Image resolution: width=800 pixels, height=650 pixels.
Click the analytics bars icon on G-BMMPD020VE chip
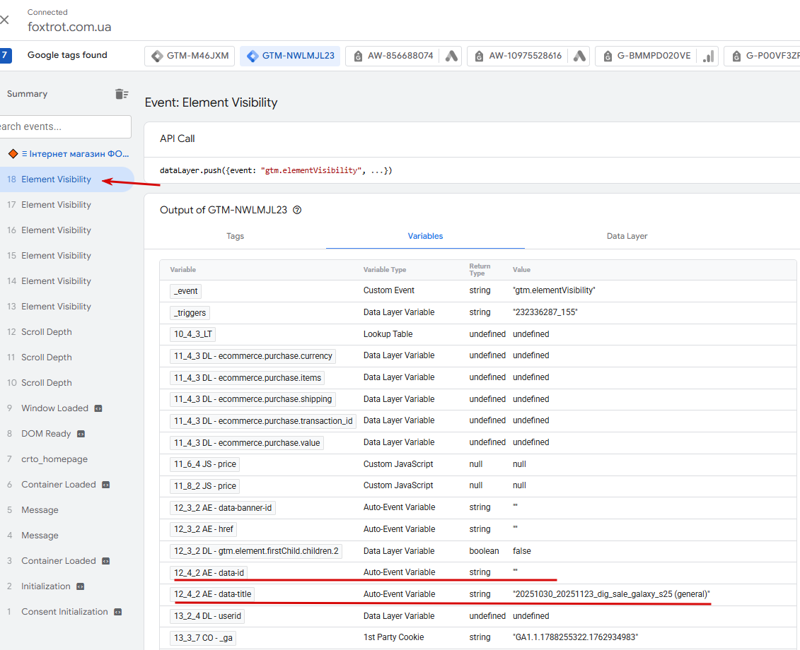click(x=708, y=56)
